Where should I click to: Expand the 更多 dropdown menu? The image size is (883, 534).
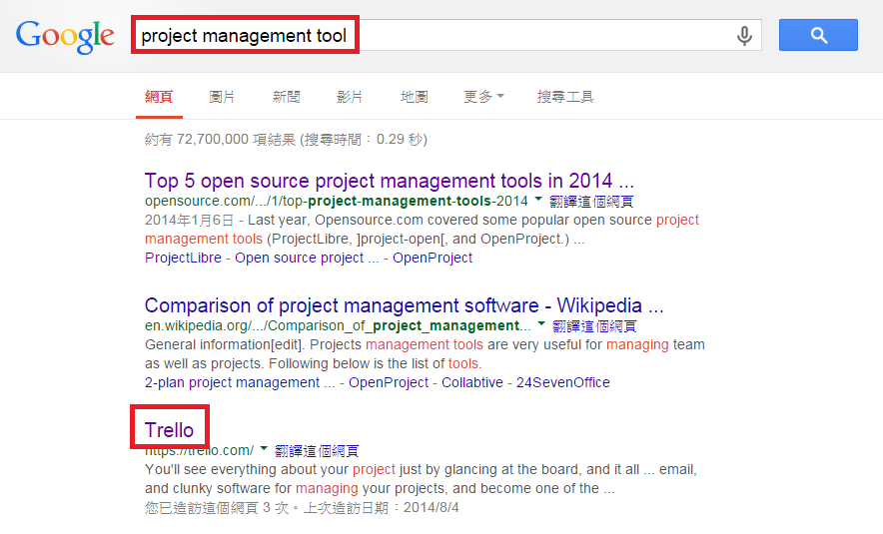[x=483, y=97]
